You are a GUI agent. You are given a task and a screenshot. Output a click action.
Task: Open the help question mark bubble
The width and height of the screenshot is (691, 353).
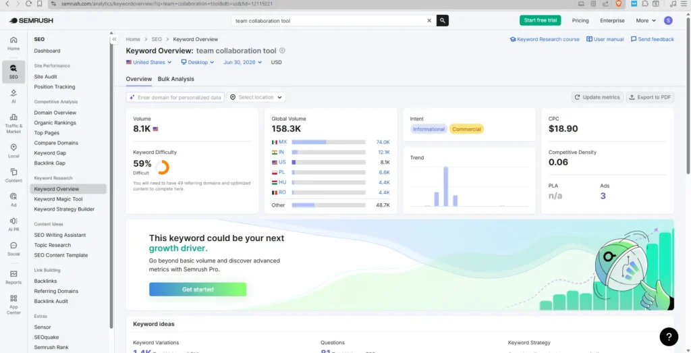pos(669,337)
